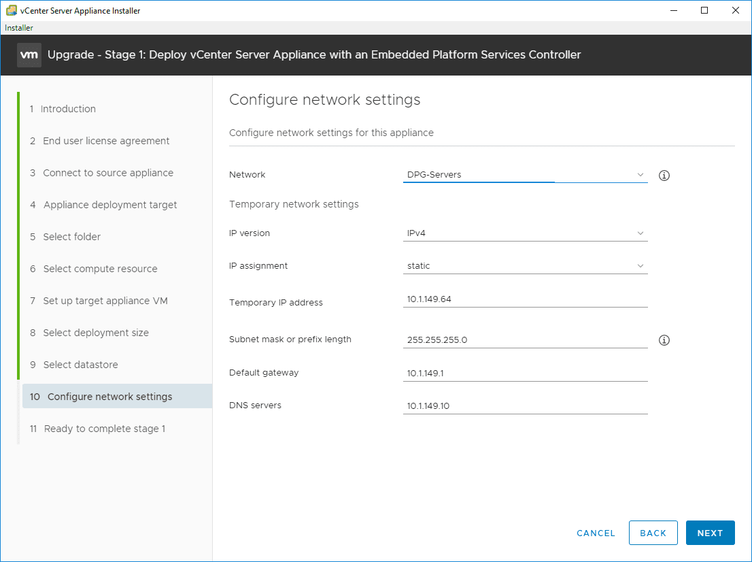Click the VMware logo in header
Image resolution: width=752 pixels, height=562 pixels.
coord(29,55)
